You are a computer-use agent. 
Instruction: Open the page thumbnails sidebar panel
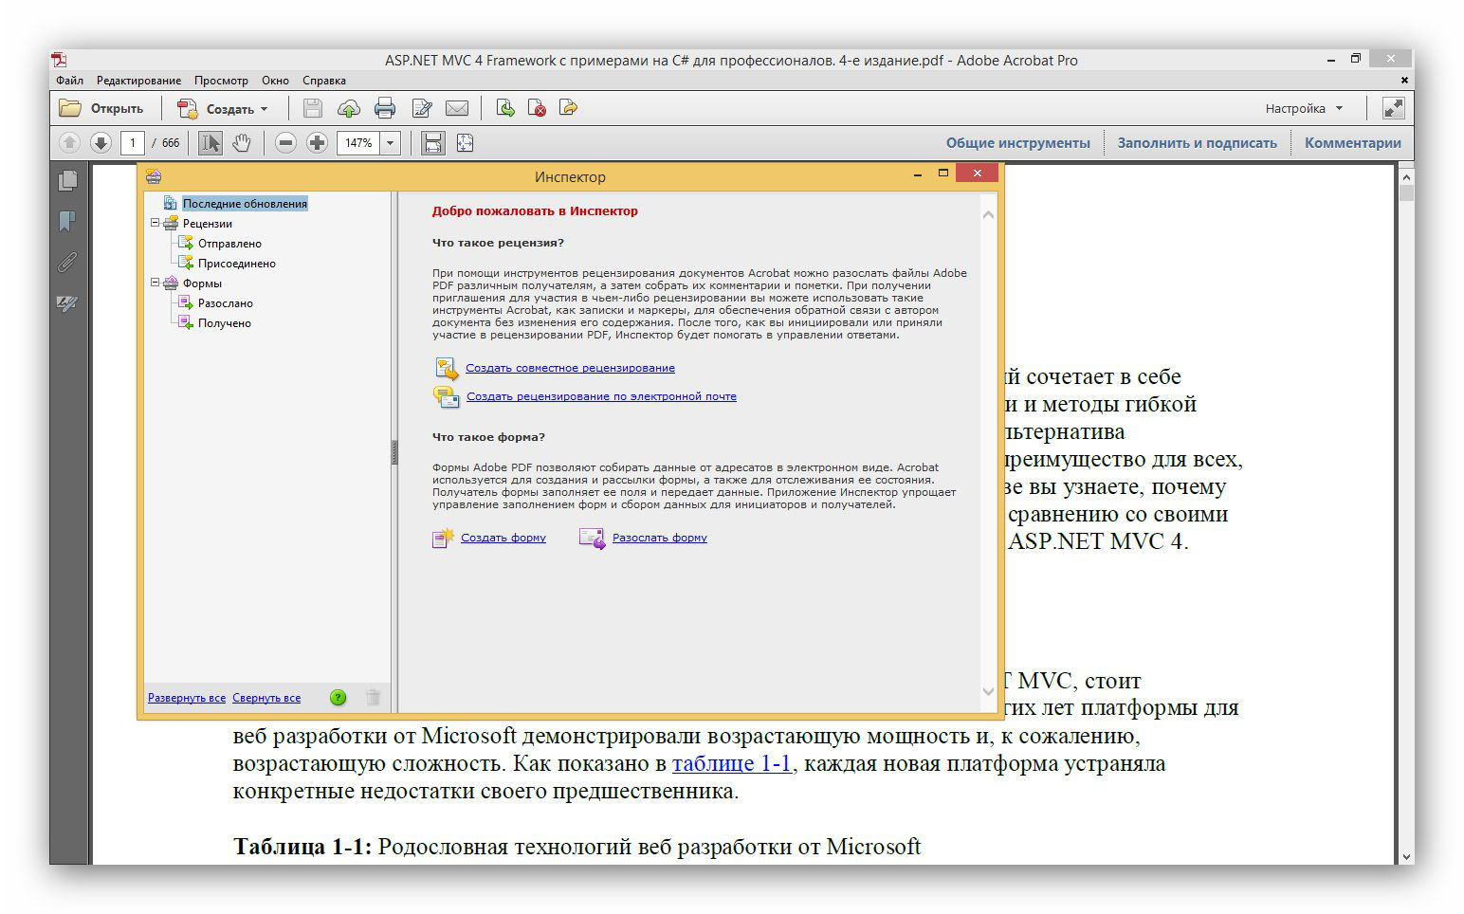pyautogui.click(x=67, y=180)
